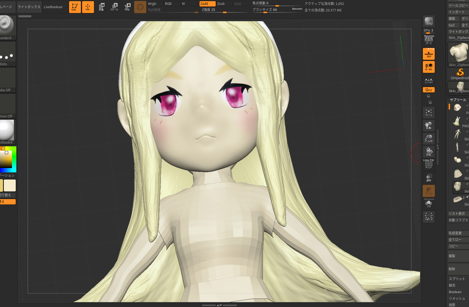
Task: Select the Scale (スケール) transform icon
Action: (114, 7)
